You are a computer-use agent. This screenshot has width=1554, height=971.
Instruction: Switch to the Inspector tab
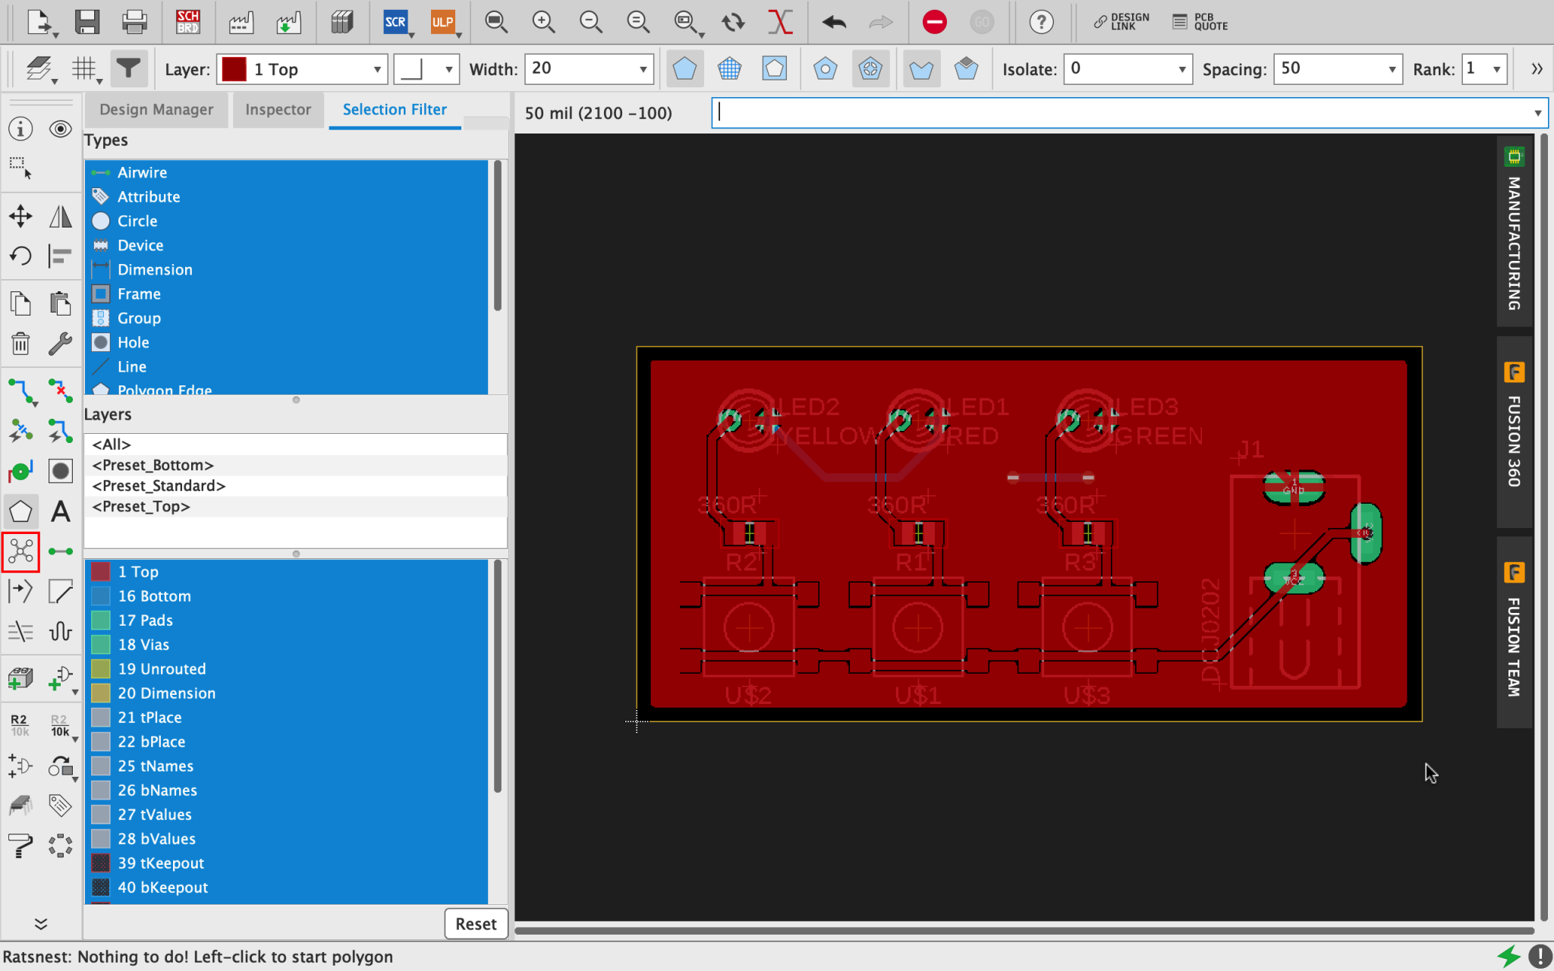(x=278, y=110)
